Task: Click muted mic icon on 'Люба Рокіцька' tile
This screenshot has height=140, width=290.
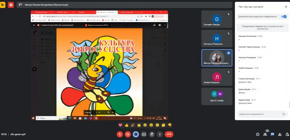Action: 229,72
